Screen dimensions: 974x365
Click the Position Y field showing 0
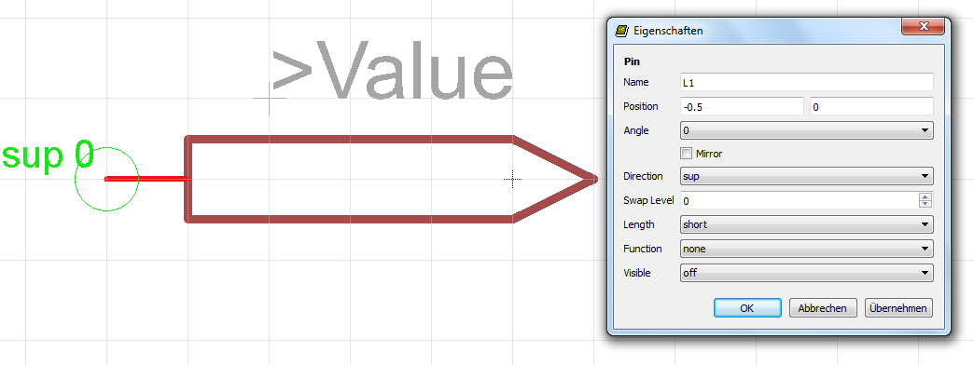(872, 106)
